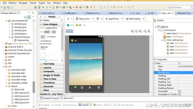Image resolution: width=193 pixels, height=109 pixels.
Task: Click the green chat bubble icon in preview
Action: tap(75, 88)
